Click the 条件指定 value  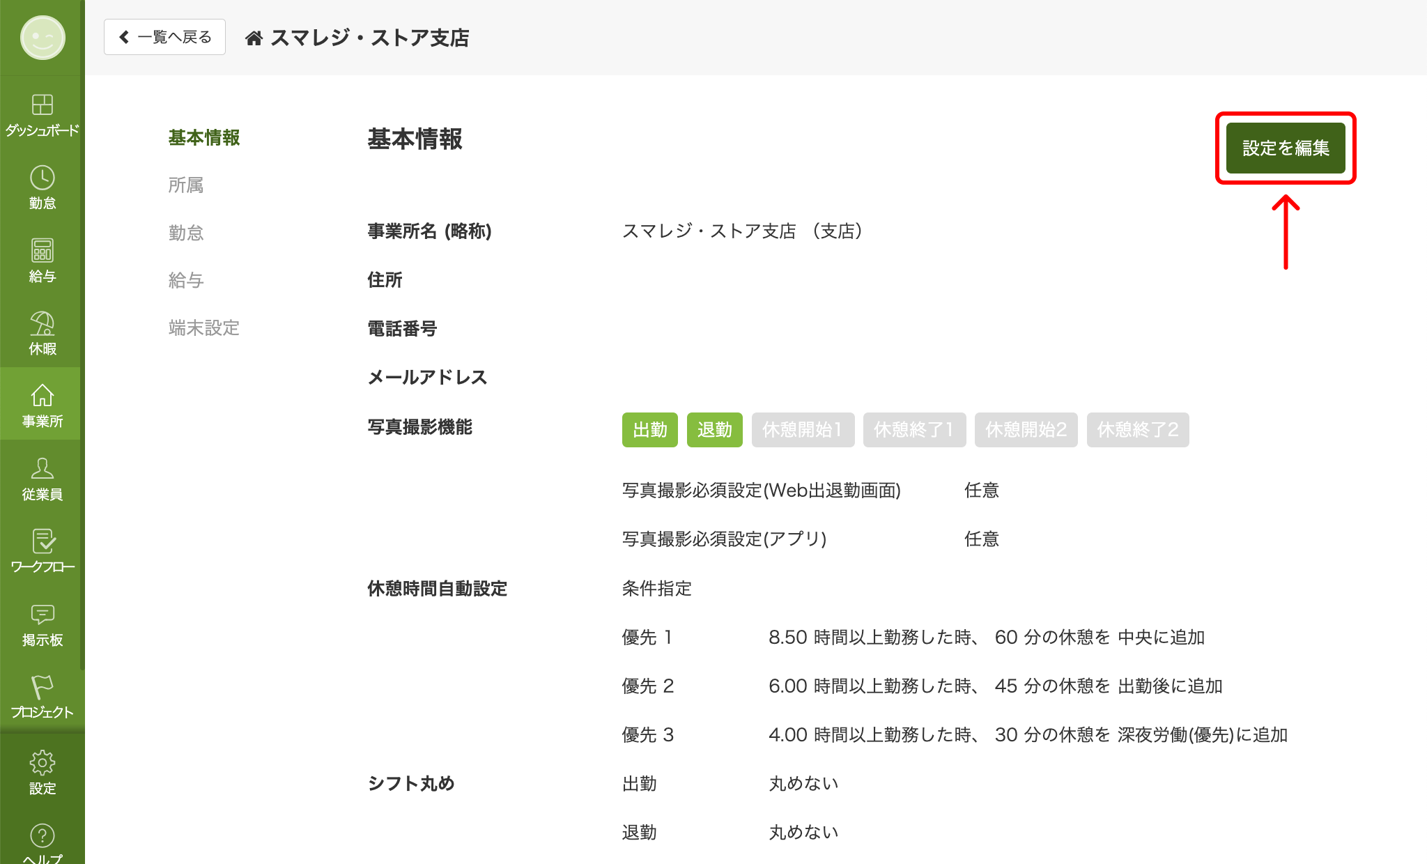pos(657,589)
